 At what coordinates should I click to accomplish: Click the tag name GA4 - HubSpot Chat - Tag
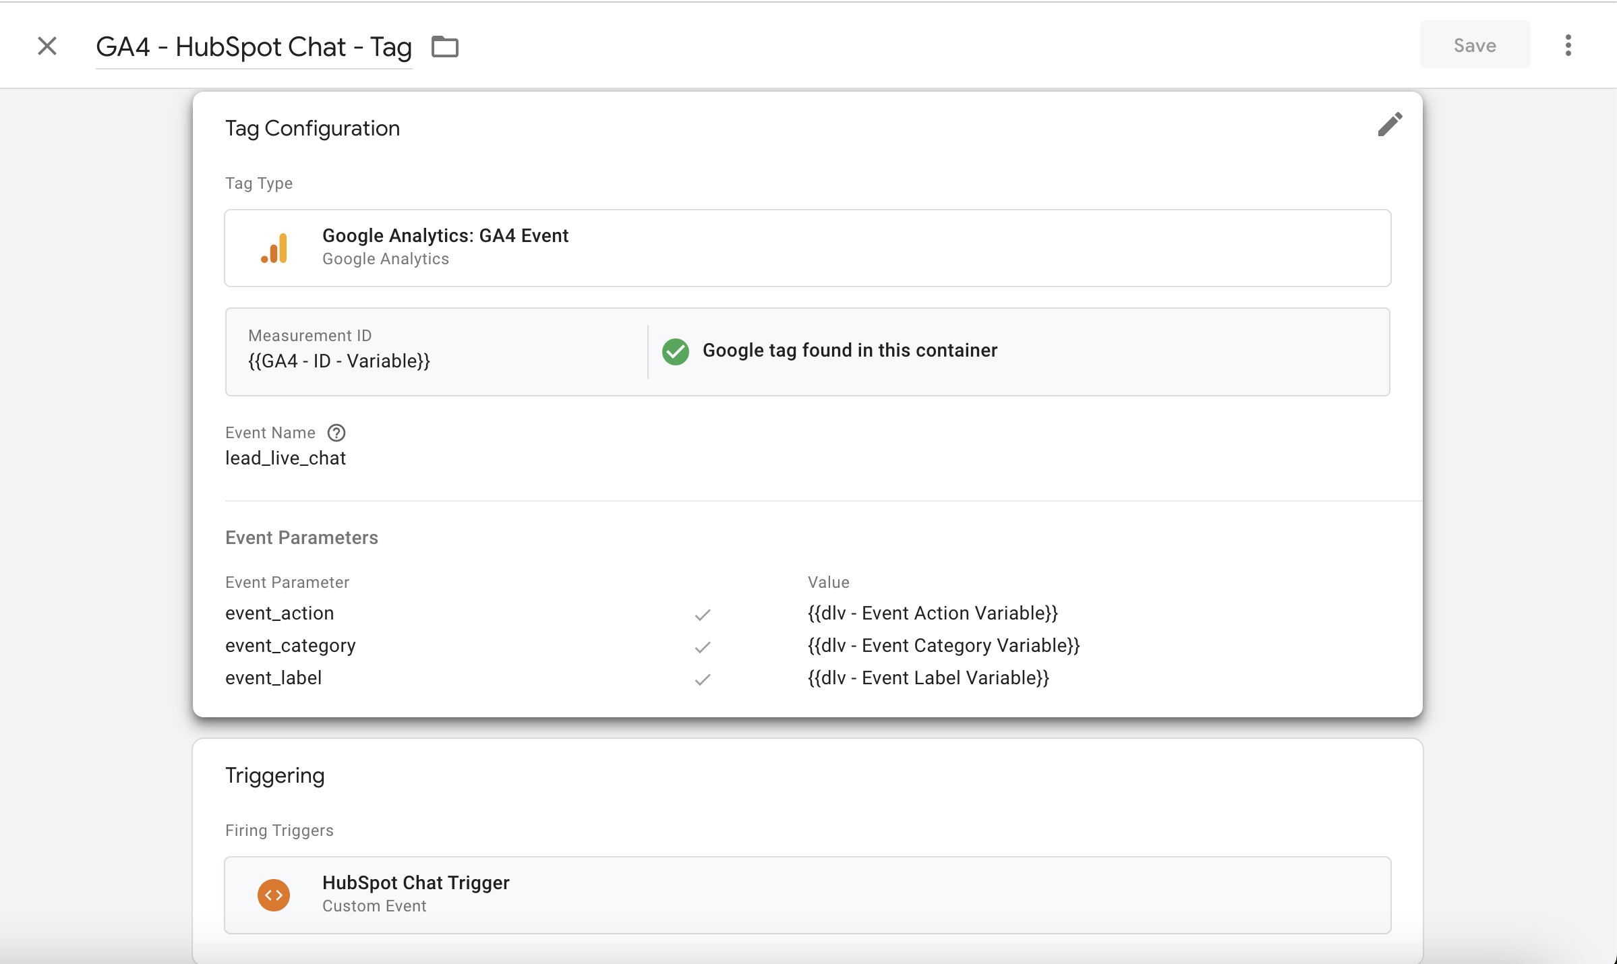[254, 47]
